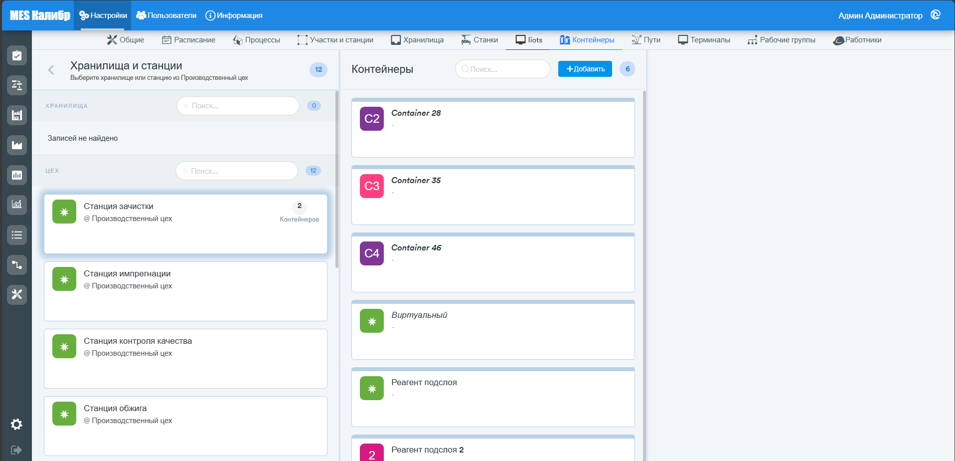Screen dimensions: 955x461
Task: Open the Настройки top menu
Action: pos(103,15)
